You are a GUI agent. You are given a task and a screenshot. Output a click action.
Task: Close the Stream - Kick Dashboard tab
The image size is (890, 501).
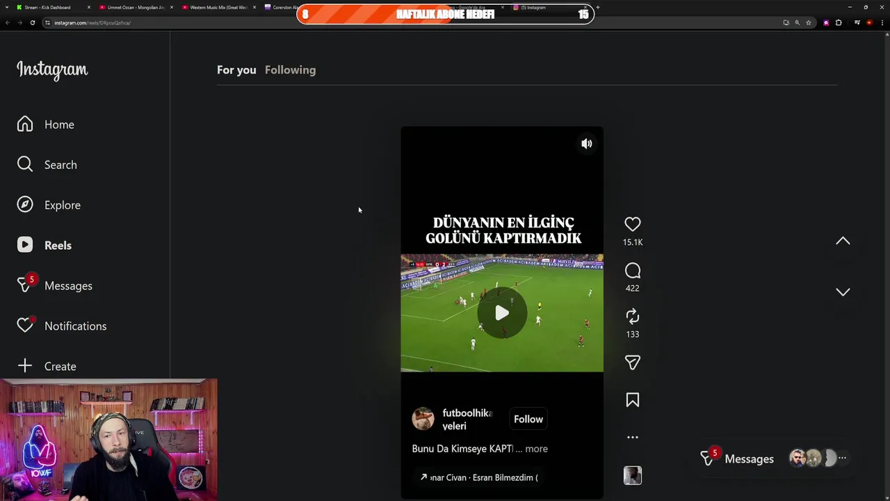[88, 7]
